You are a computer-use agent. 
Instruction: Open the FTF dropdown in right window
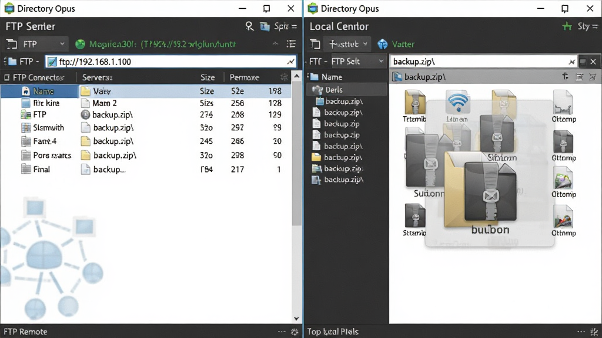coord(318,61)
